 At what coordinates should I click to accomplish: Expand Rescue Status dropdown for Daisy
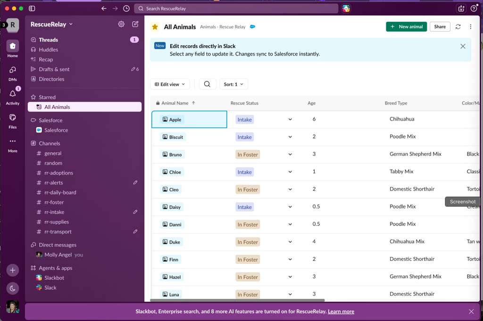pos(290,207)
